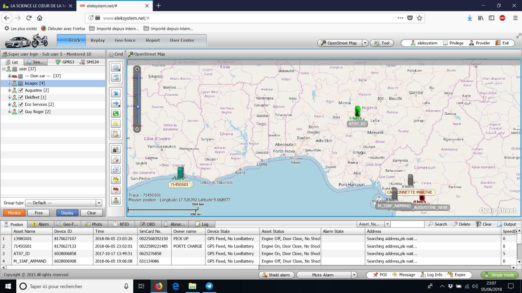Viewport: 522px width, 293px height.
Task: Click the 7145GS01 teal vehicle marker
Action: point(180,172)
